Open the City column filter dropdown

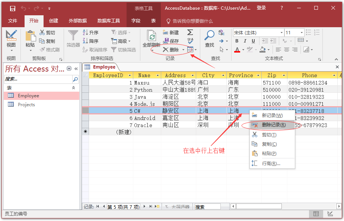point(223,75)
